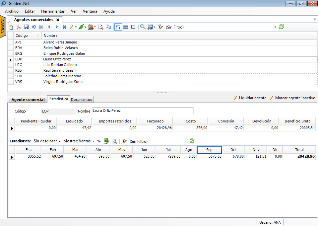Open the Herramientas menu

pyautogui.click(x=53, y=11)
